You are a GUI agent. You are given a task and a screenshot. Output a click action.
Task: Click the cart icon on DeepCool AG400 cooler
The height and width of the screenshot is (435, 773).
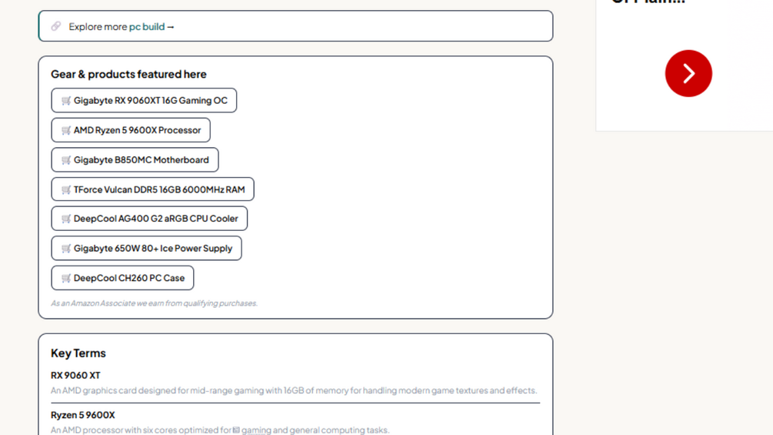pos(66,219)
